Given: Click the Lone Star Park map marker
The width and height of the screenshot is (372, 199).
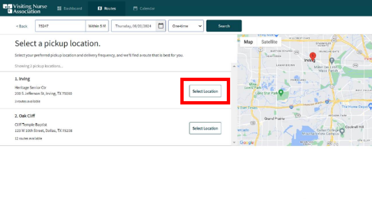Looking at the screenshot, I should point(281,92).
